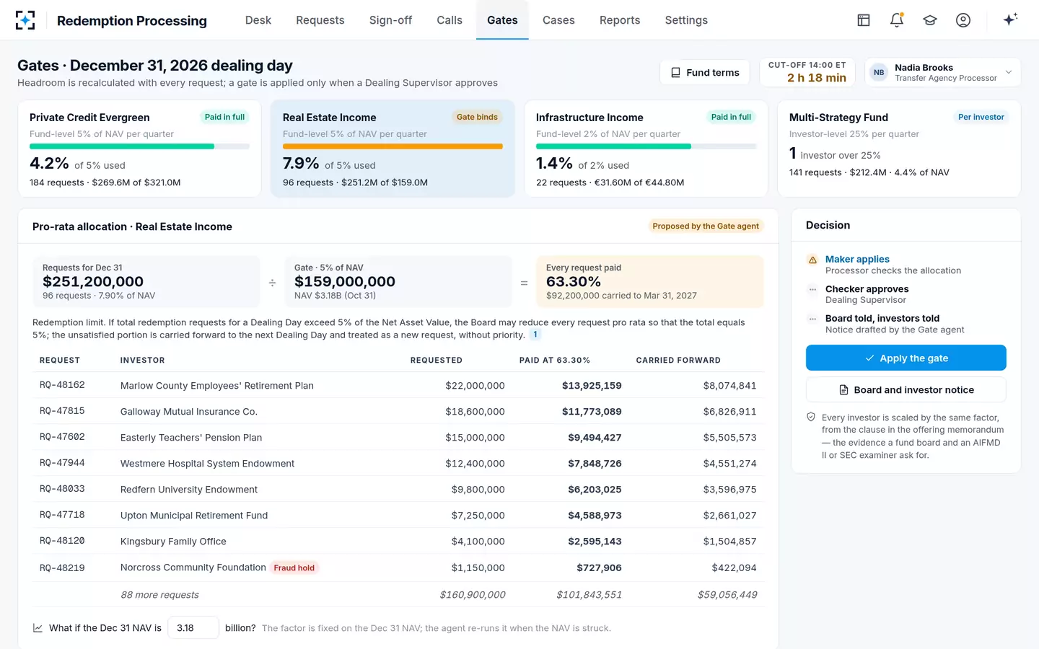Viewport: 1039px width, 649px height.
Task: Open the notifications bell
Action: 897,20
